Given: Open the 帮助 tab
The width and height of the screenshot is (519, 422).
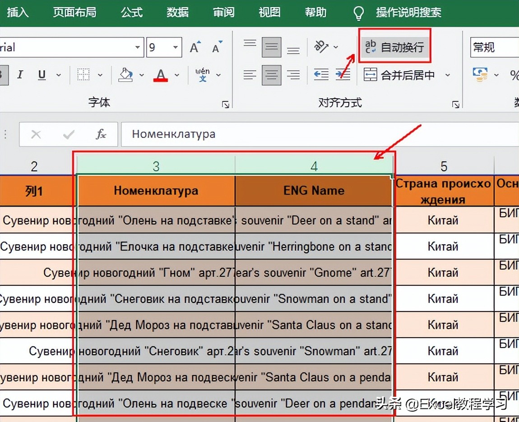Looking at the screenshot, I should (x=315, y=13).
